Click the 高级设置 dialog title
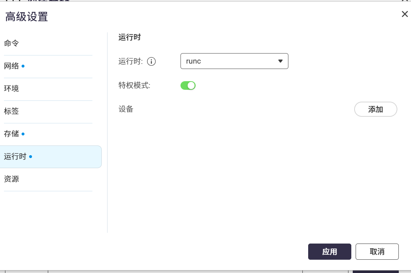The image size is (411, 273). tap(27, 17)
